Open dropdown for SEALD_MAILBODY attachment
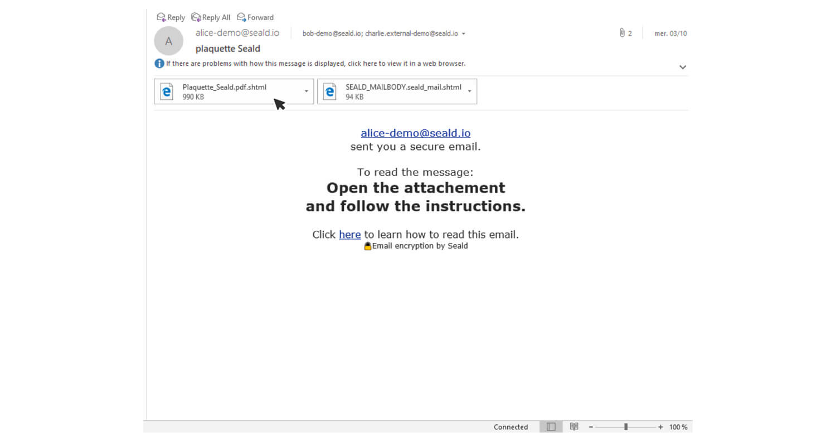This screenshot has width=836, height=437. [469, 91]
